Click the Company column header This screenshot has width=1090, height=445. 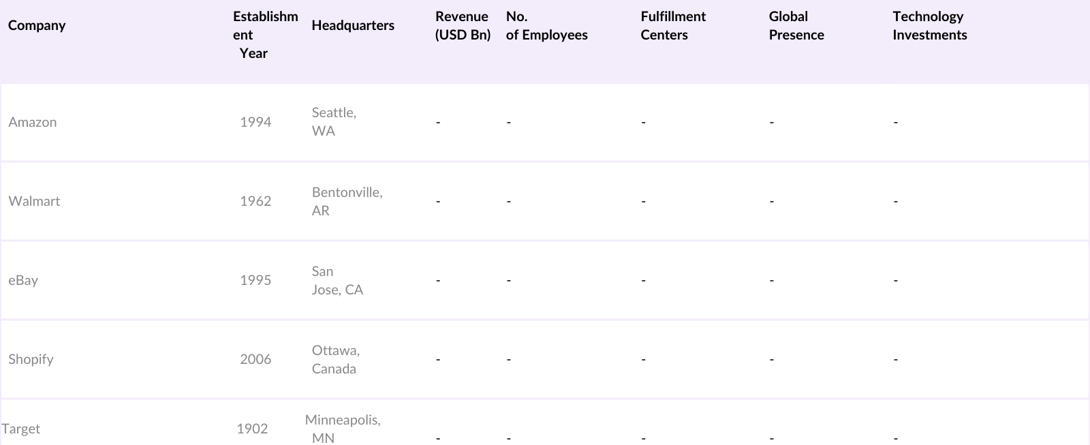pyautogui.click(x=37, y=25)
